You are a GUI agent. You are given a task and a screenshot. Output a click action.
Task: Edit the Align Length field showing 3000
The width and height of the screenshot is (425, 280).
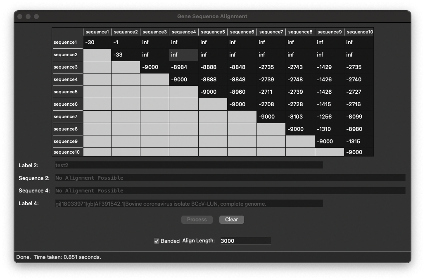[245, 241]
